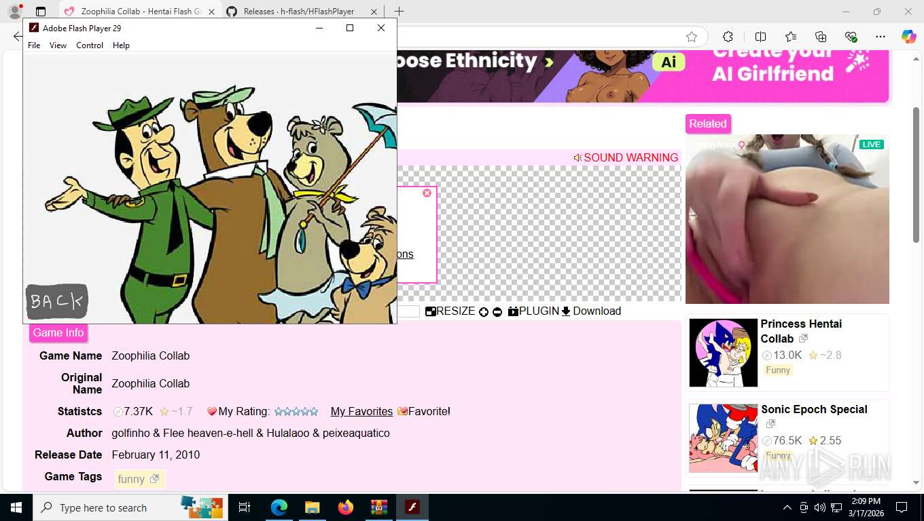Open the Princess Hentai Collab title link
This screenshot has height=521, width=924.
[801, 331]
